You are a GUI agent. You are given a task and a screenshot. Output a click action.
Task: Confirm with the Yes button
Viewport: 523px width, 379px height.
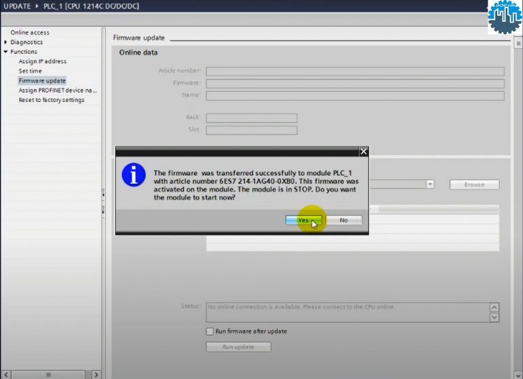[304, 220]
